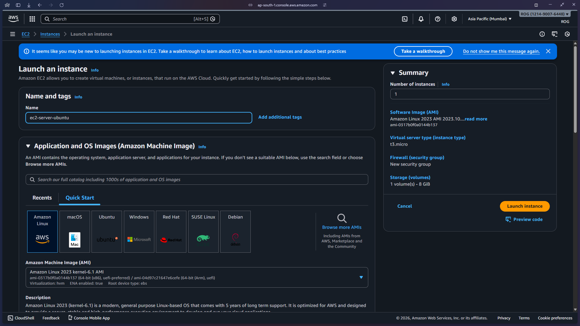Switch to the Recents tab
Screen dimensions: 580x326
42,198
